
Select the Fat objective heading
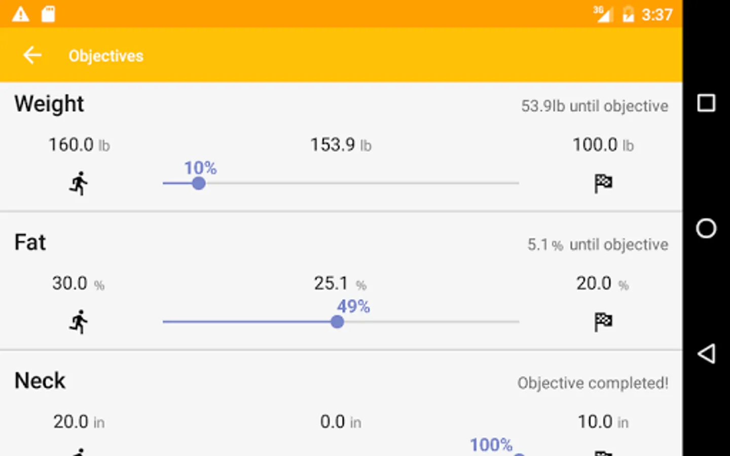[x=30, y=242]
